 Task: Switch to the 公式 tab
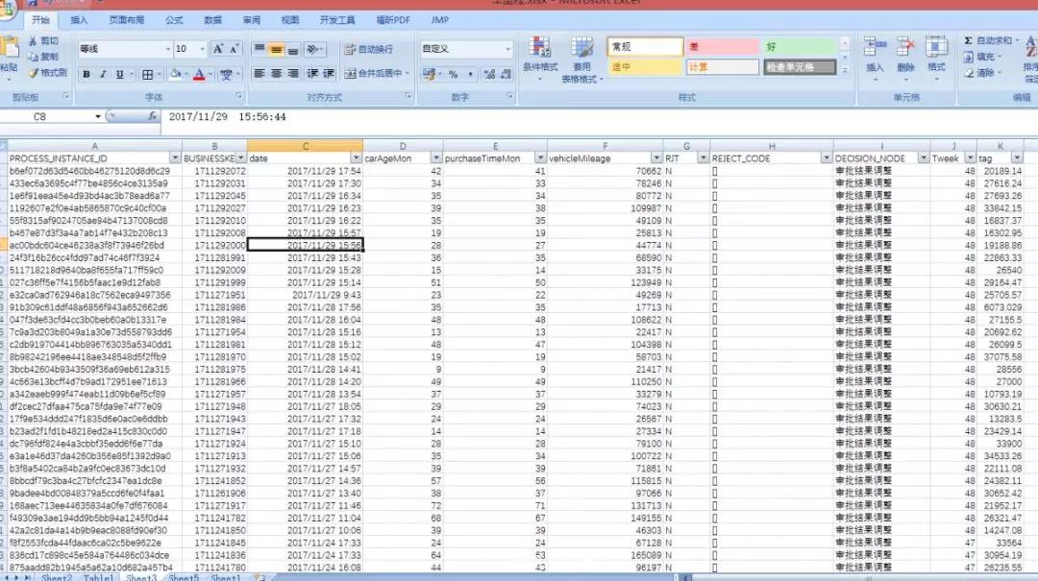point(174,20)
